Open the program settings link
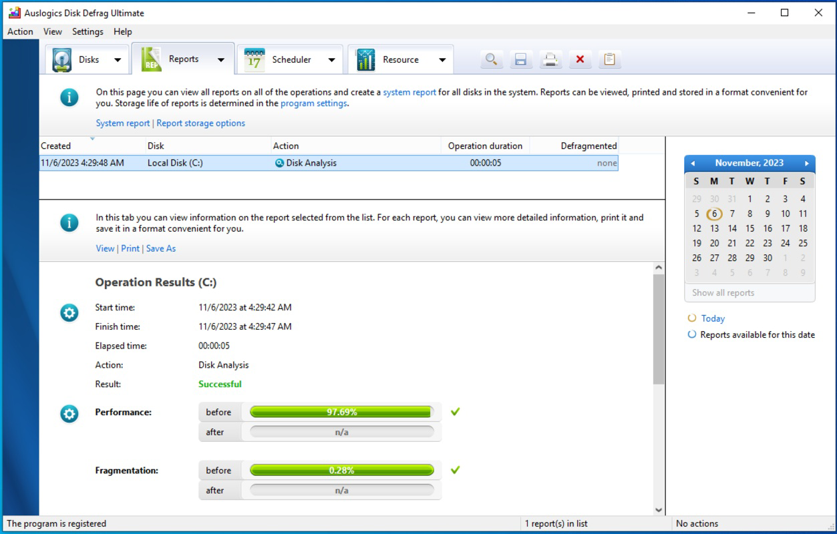The image size is (837, 534). point(313,103)
